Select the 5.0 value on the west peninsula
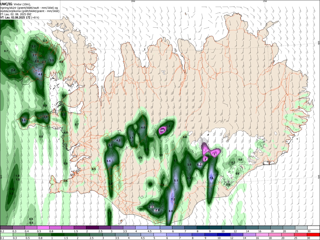Screen dimensions: 320x240 tap(23, 120)
